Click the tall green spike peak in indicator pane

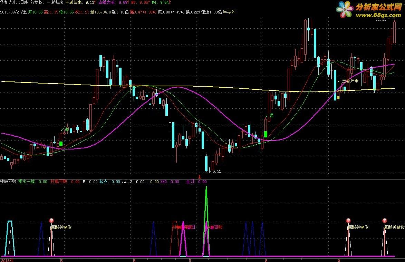pos(206,188)
